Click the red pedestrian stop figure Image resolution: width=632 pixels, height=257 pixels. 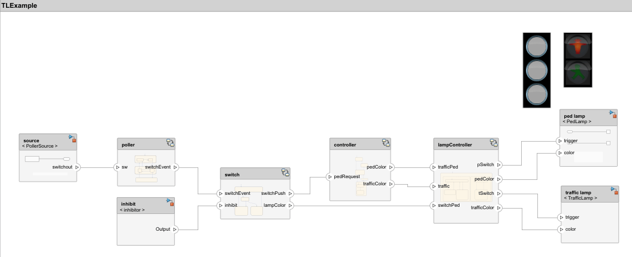[578, 46]
